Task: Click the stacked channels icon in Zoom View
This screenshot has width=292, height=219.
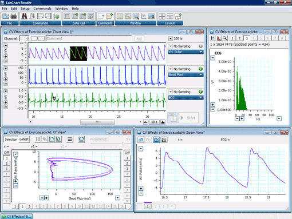Action: point(164,140)
